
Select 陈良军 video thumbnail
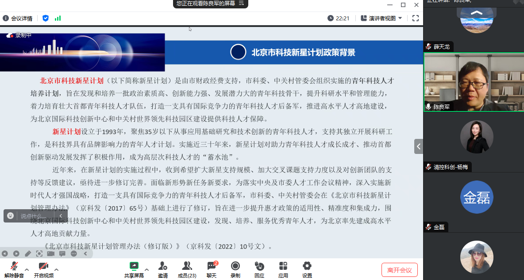474,82
